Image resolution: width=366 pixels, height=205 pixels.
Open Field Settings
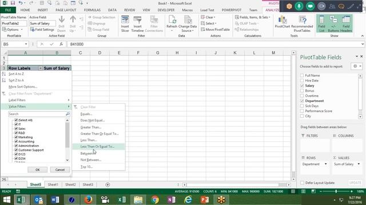tap(42, 30)
